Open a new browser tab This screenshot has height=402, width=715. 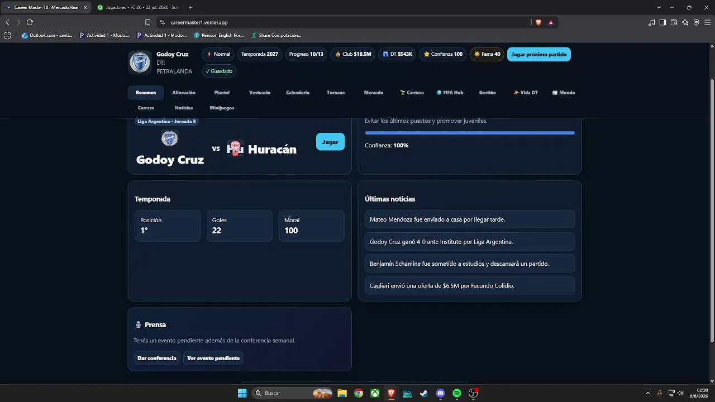click(x=190, y=7)
